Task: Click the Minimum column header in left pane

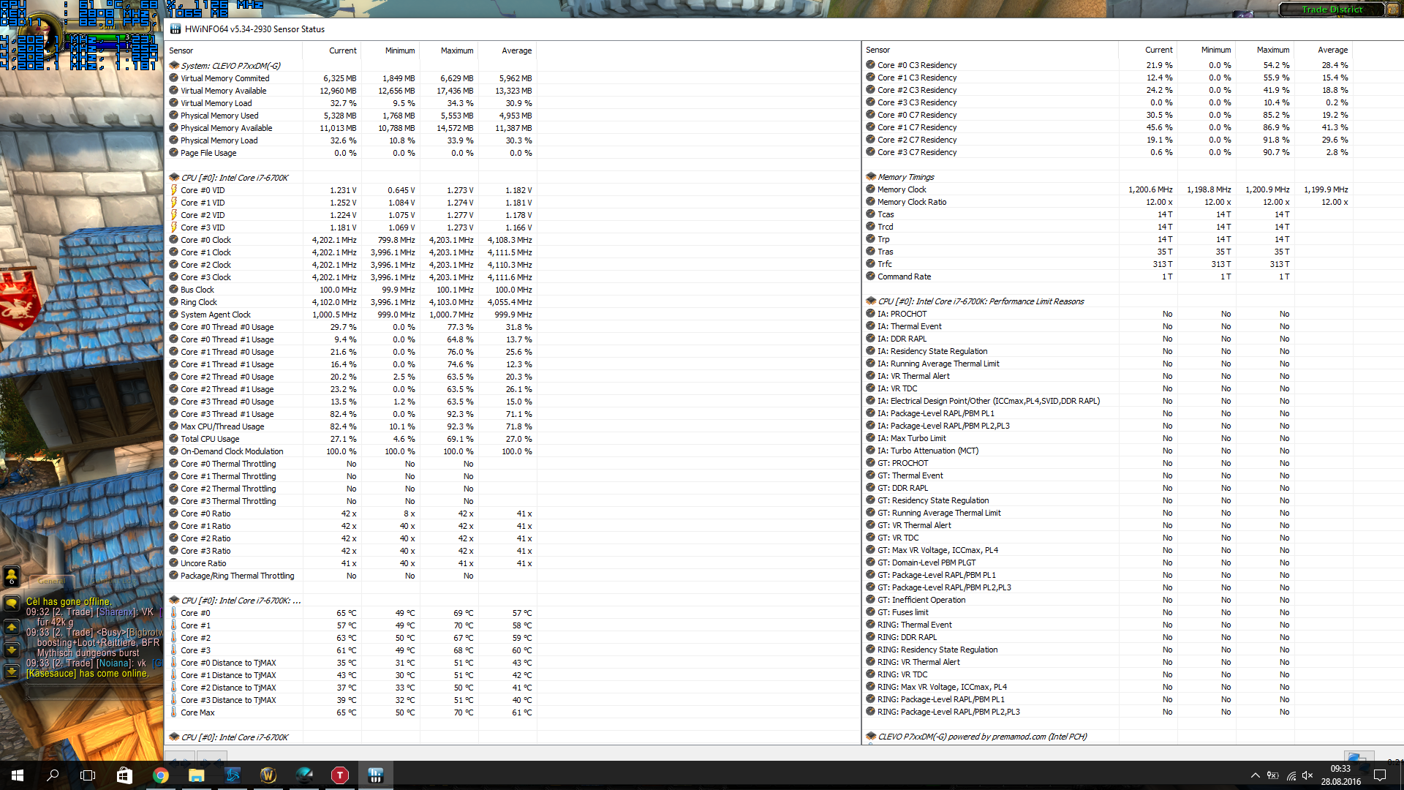Action: [x=390, y=50]
